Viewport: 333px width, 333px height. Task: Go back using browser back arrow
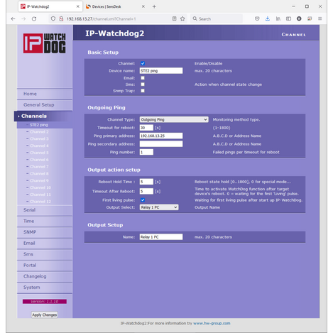(x=13, y=18)
